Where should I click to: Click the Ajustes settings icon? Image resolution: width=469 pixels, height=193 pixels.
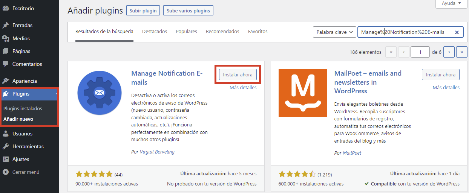coord(6,159)
